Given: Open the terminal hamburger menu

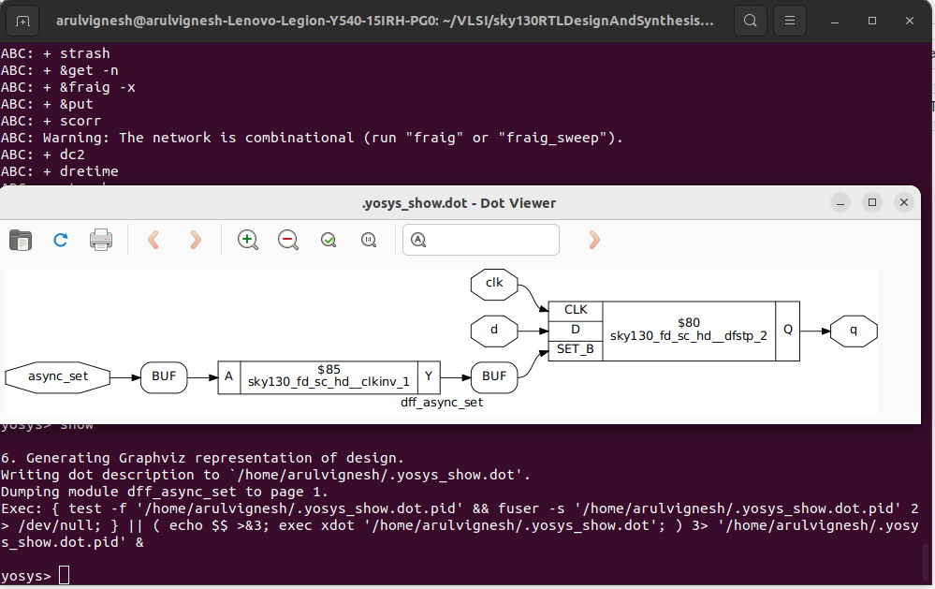Looking at the screenshot, I should [x=790, y=20].
